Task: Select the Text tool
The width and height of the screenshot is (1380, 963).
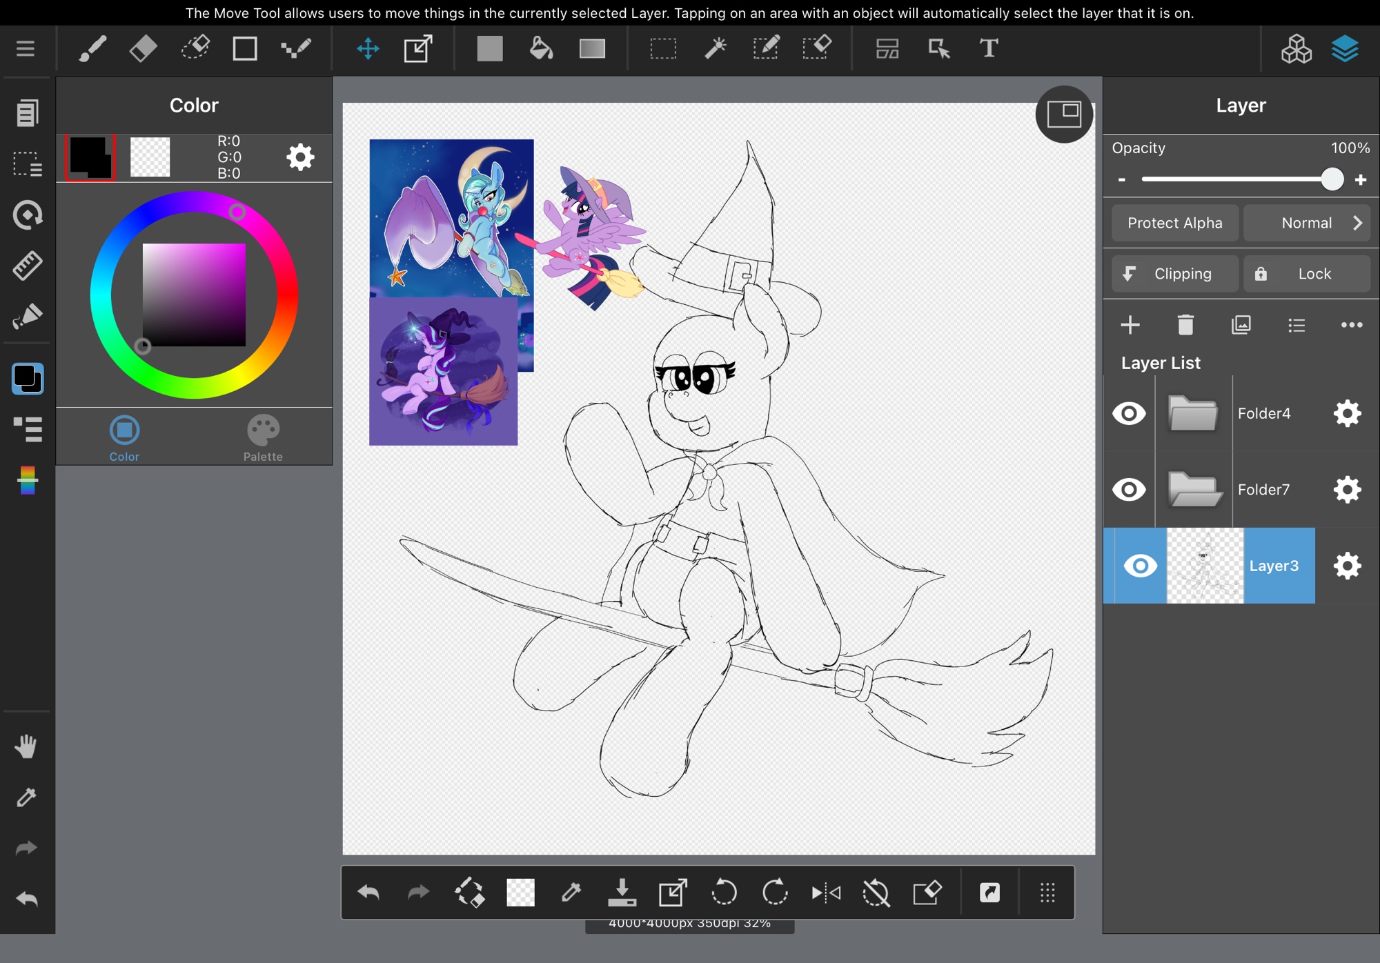Action: coord(989,49)
